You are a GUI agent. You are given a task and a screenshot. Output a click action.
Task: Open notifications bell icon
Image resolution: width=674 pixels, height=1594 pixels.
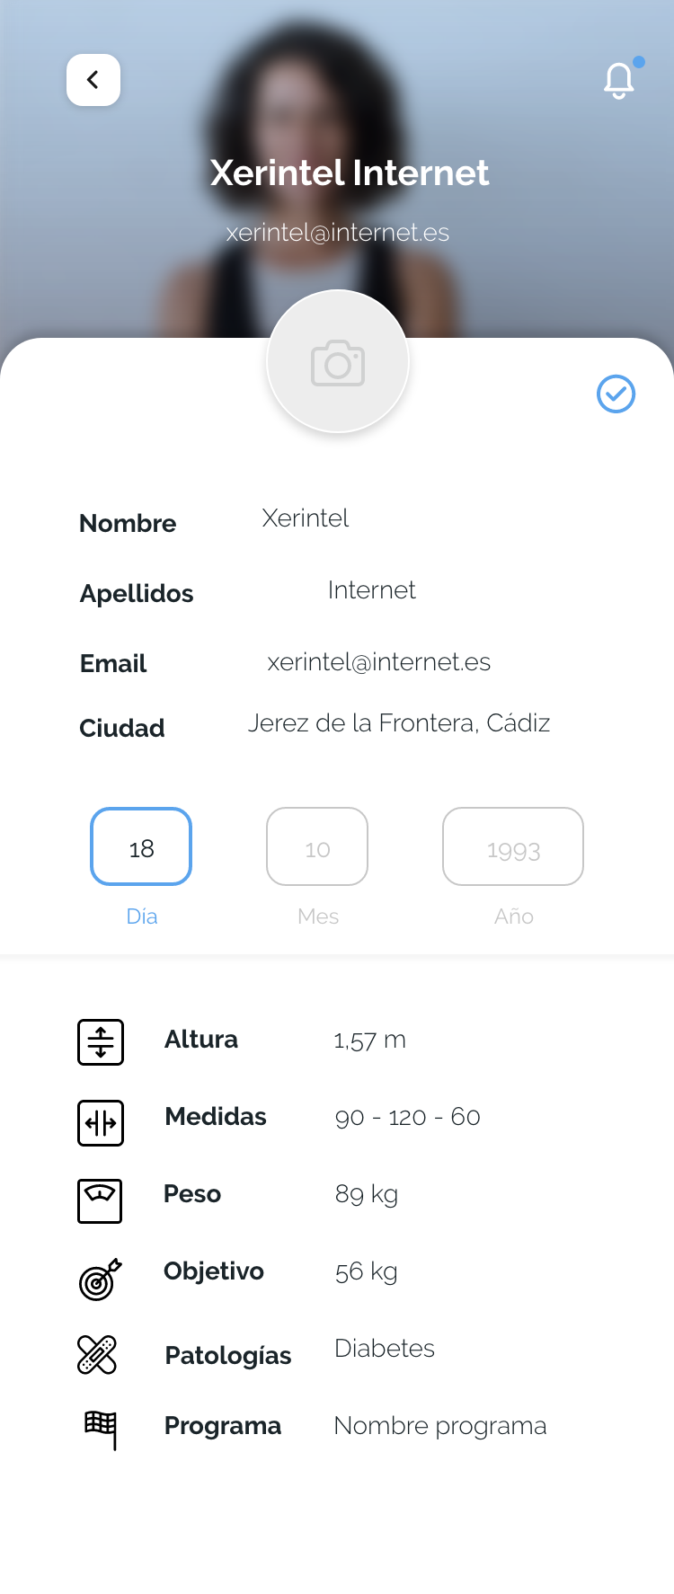click(x=619, y=81)
